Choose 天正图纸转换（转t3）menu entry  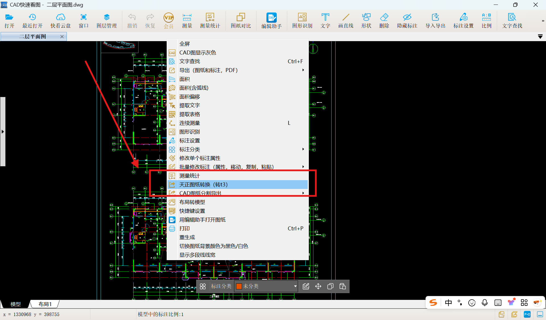click(203, 185)
